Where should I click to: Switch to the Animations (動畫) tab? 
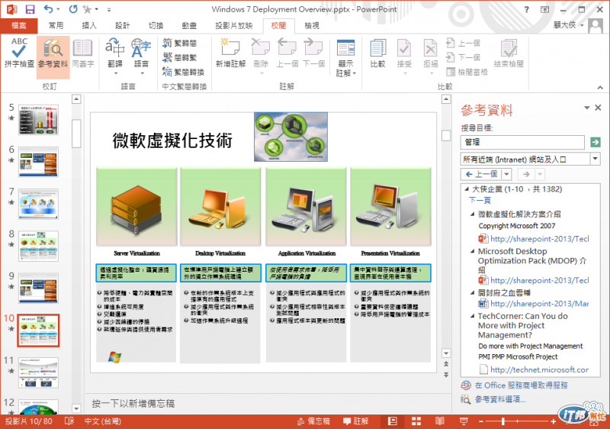coord(189,26)
